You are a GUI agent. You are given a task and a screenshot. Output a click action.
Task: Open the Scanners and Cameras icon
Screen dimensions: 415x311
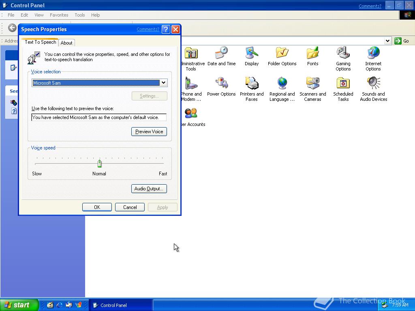(x=312, y=83)
